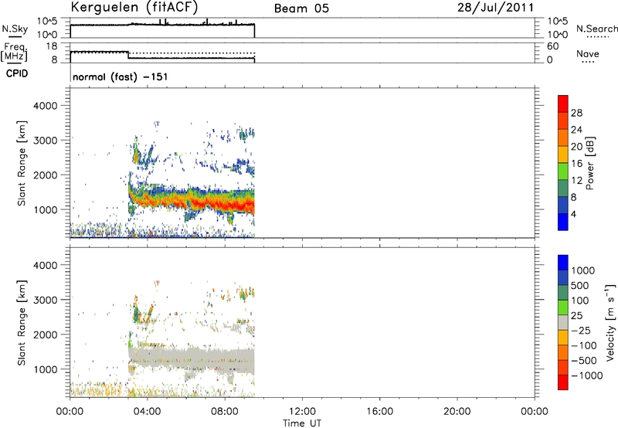Screen dimensions: 618x428
Task: Click the "08:00" time axis label
Action: (x=224, y=412)
